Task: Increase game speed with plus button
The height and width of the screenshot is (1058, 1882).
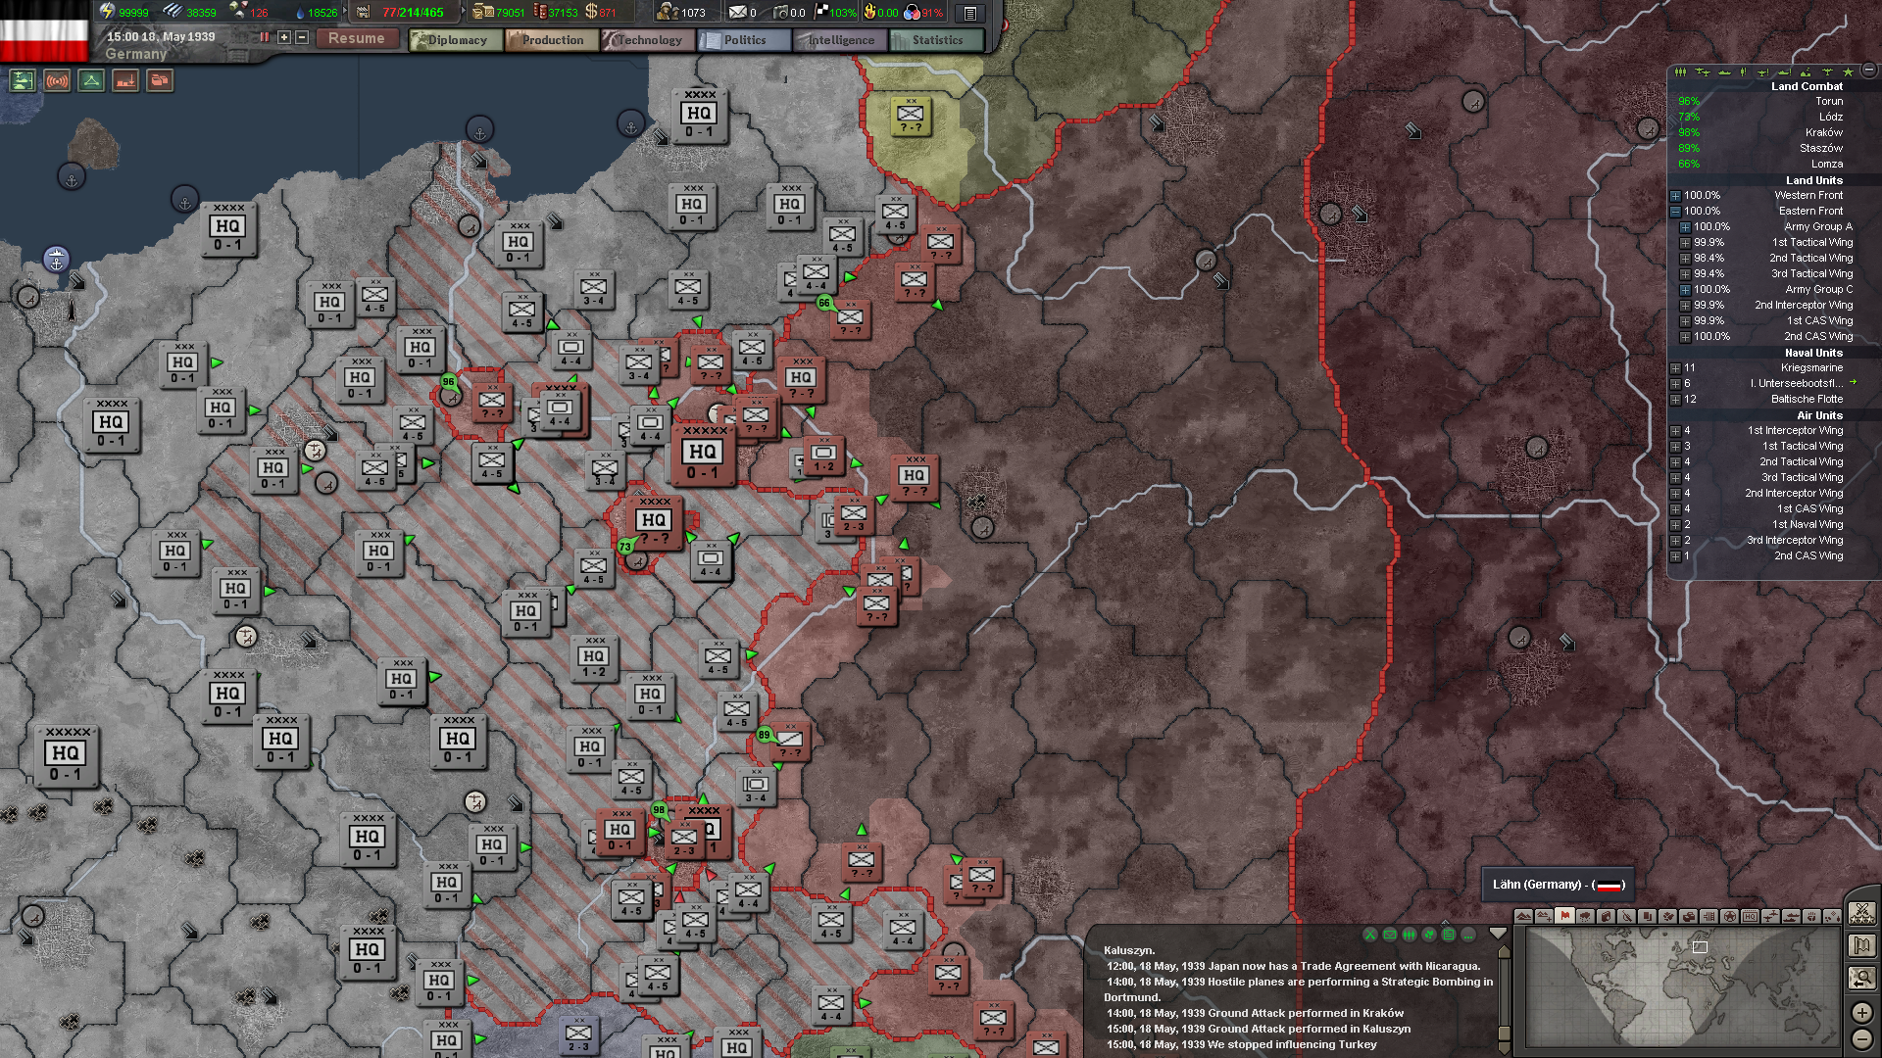Action: 284,37
